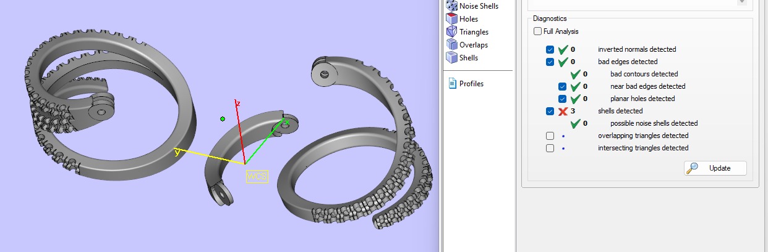Viewport: 768px width, 252px height.
Task: Click the 'bad contours detected' text
Action: [644, 74]
